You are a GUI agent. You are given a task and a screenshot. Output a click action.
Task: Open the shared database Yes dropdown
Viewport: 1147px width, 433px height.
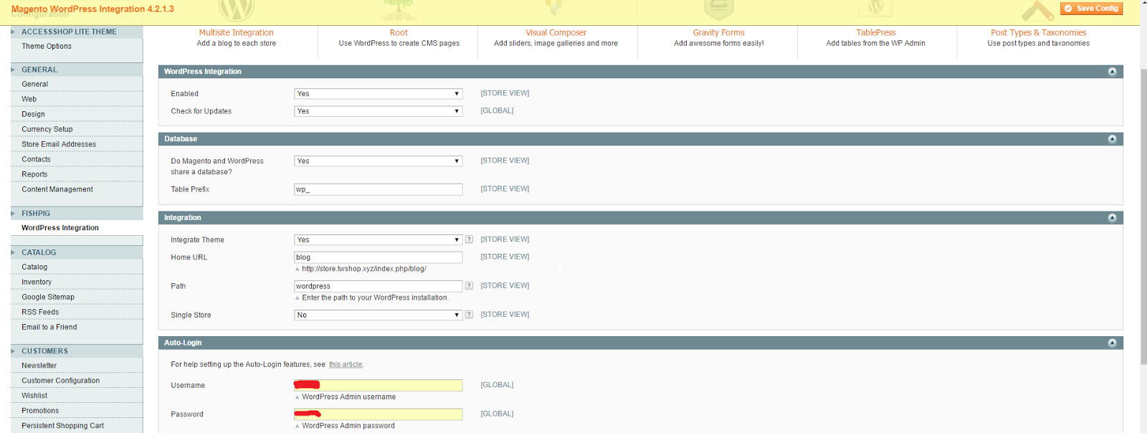378,161
